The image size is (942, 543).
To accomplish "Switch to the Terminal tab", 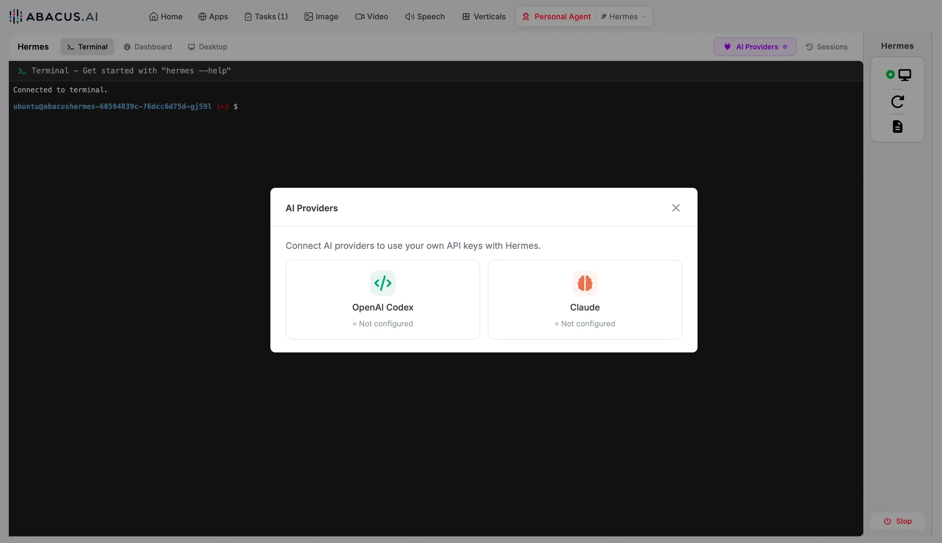I will (87, 47).
